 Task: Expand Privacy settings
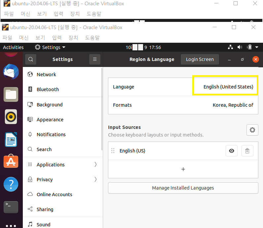(62, 180)
